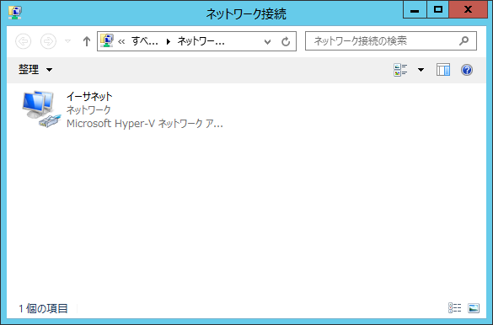Switch to details view in status bar

454,308
